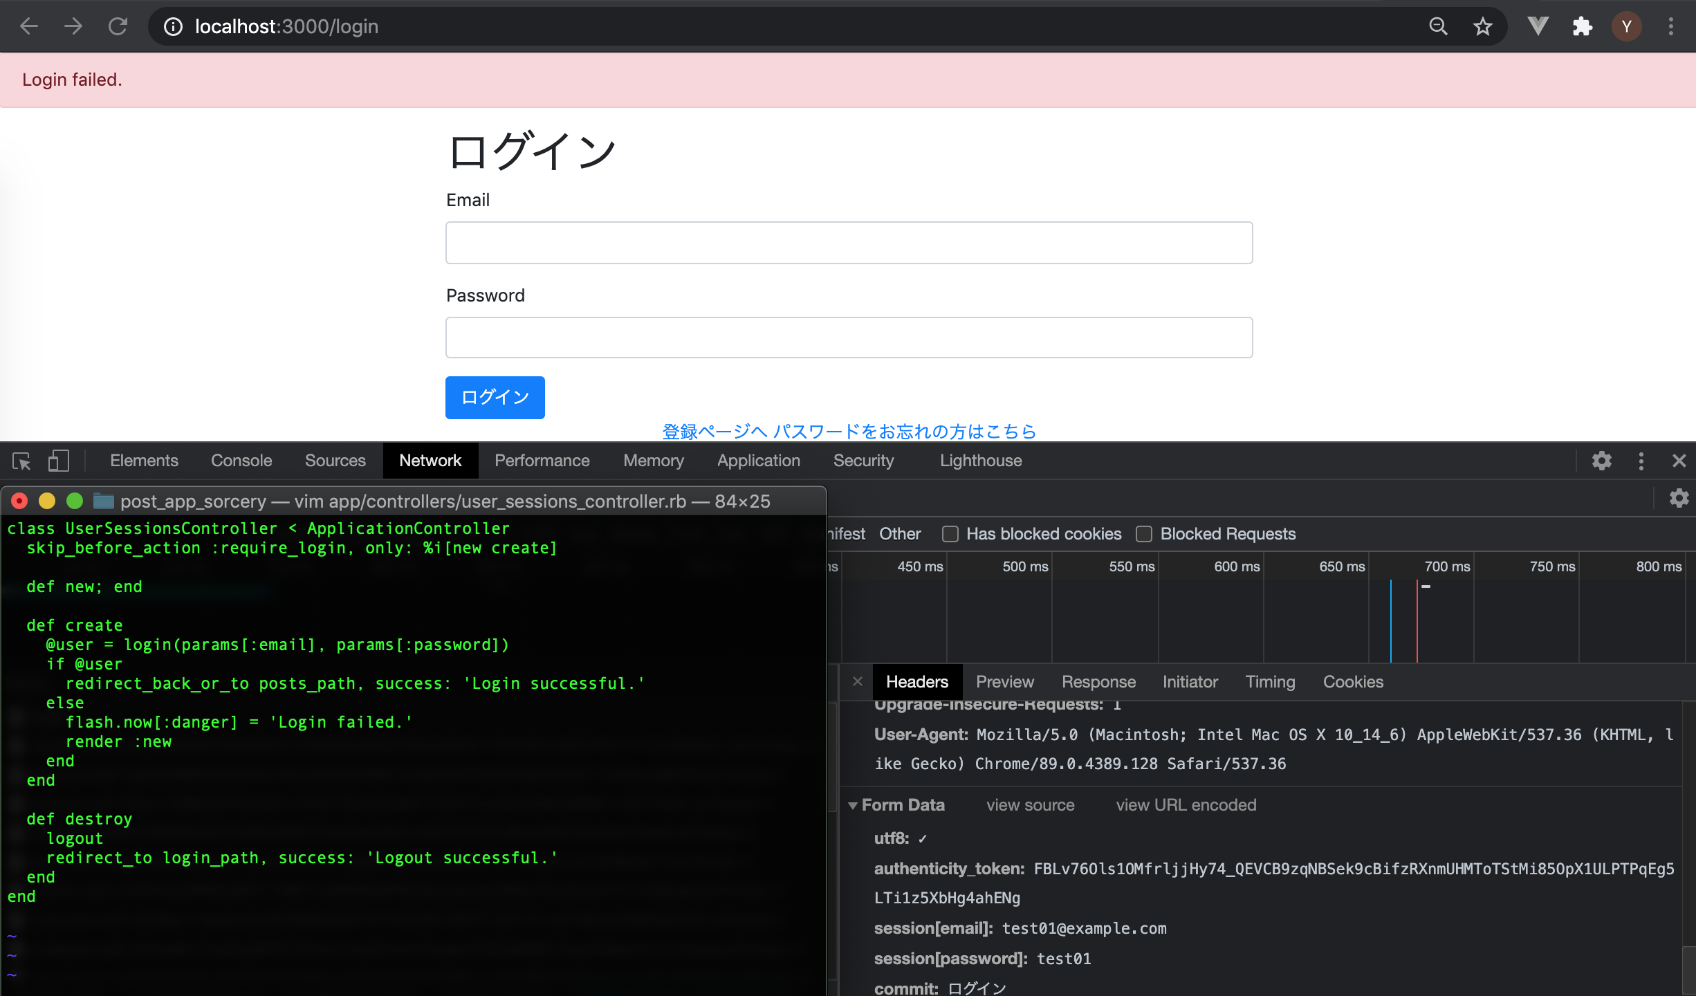Select the Network tab

point(430,461)
